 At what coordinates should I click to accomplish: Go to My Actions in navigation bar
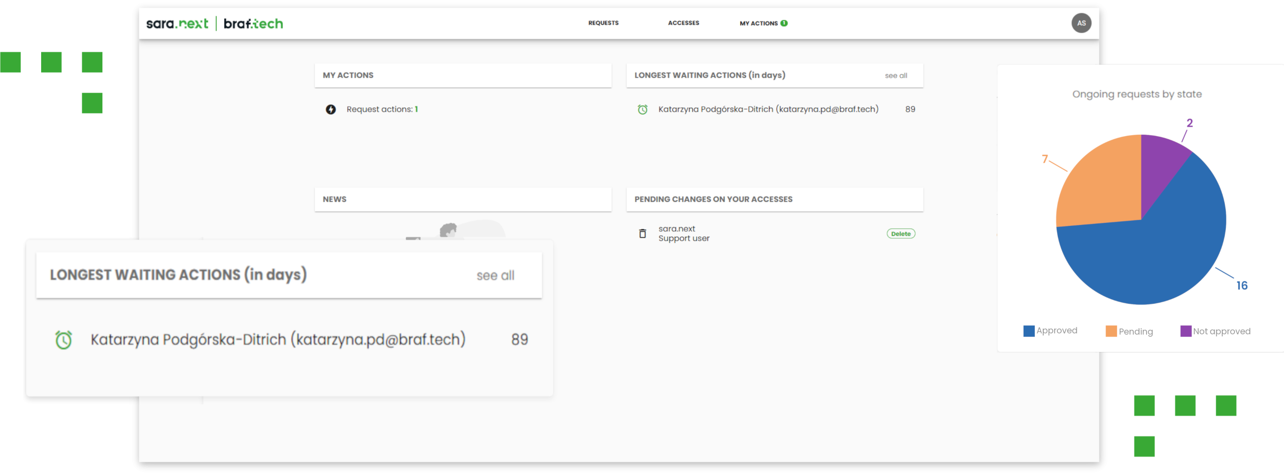click(x=758, y=23)
